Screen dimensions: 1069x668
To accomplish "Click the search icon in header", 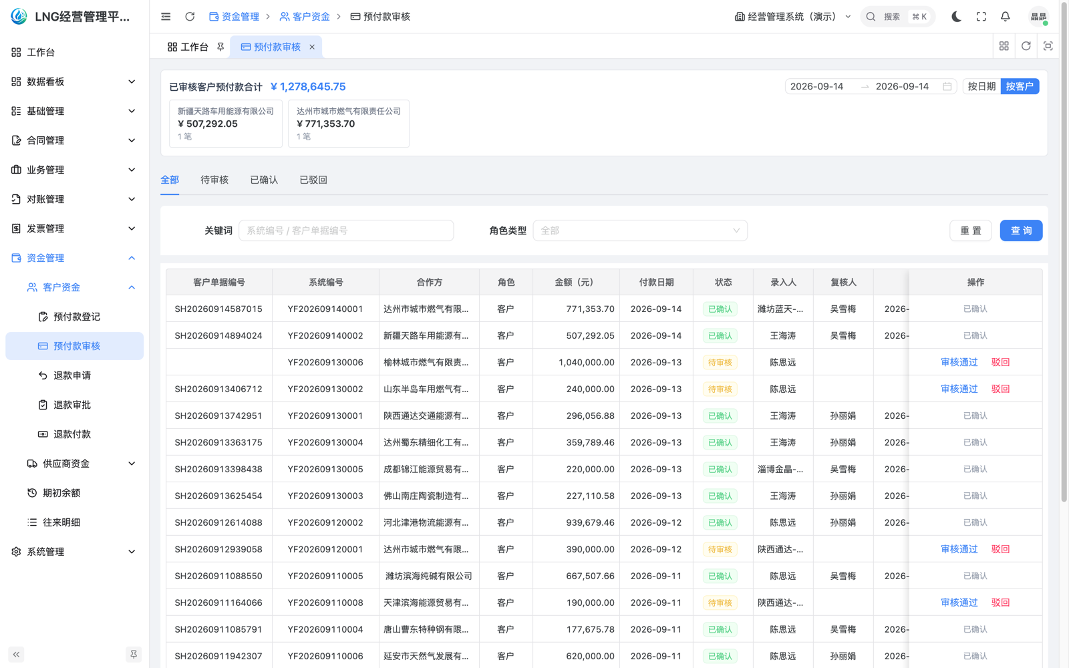I will (x=871, y=17).
